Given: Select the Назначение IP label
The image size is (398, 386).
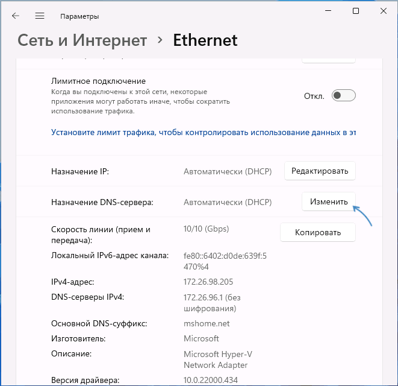Looking at the screenshot, I should click(80, 171).
